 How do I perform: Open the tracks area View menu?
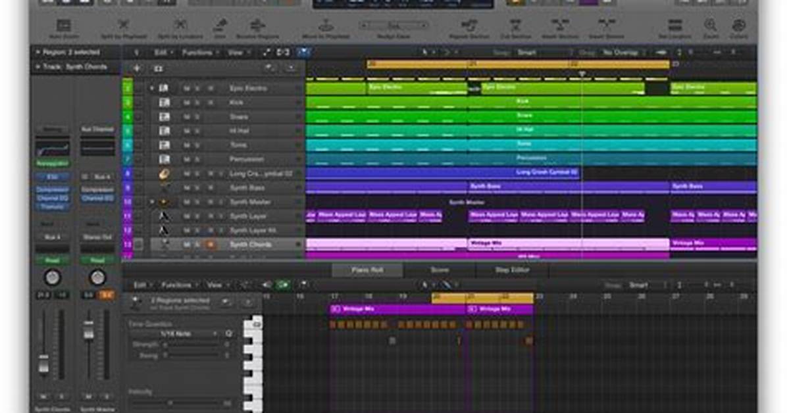239,52
